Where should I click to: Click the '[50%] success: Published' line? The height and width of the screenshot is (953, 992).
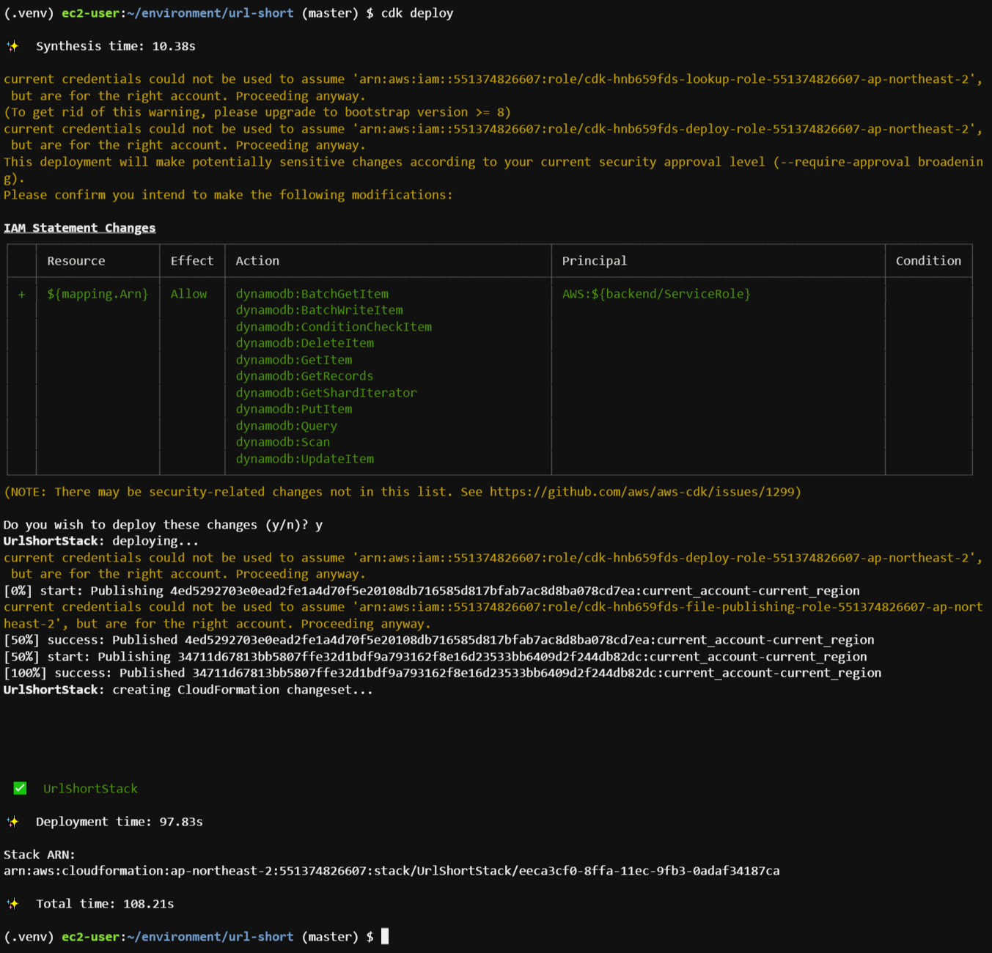[x=439, y=640]
